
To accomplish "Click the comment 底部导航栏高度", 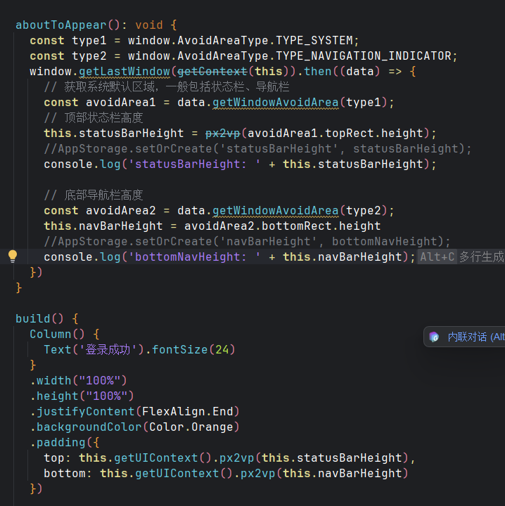I will pos(94,195).
